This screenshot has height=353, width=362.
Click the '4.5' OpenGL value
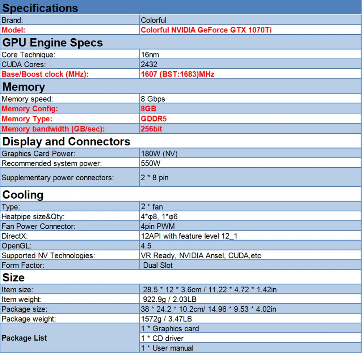pyautogui.click(x=146, y=246)
